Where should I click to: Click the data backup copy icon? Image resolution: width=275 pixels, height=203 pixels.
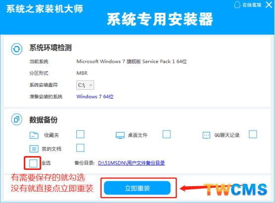[x=17, y=120]
